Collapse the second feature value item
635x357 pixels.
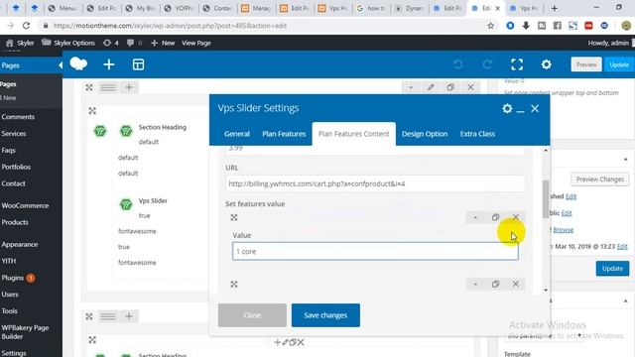pos(475,284)
